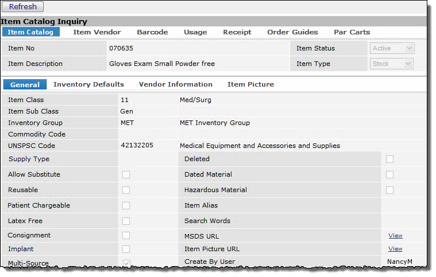Switch to the Par Carts tab
The height and width of the screenshot is (277, 436).
352,32
